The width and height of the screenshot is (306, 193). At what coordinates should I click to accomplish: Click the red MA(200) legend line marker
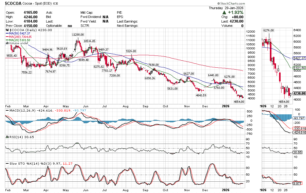[7, 37]
